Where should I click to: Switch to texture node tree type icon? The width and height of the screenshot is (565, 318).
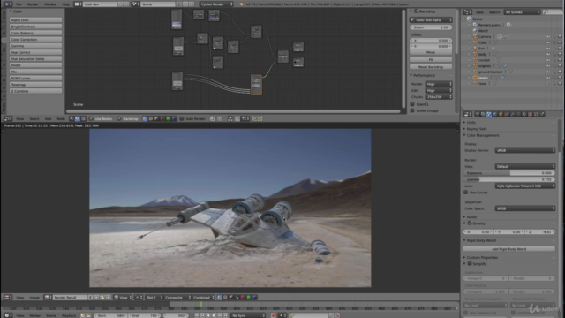(x=84, y=118)
